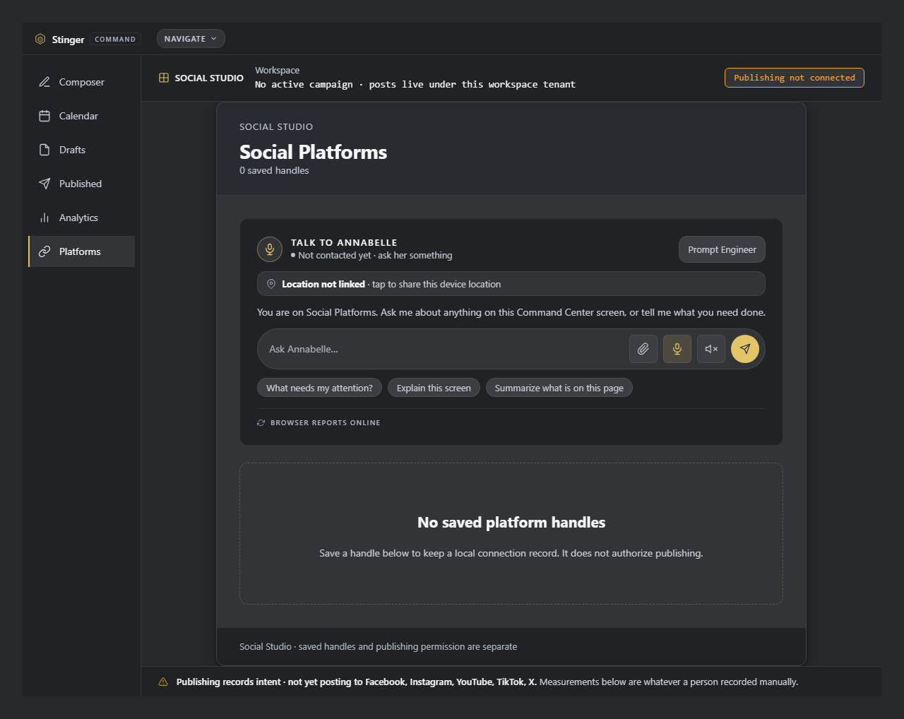This screenshot has height=719, width=904.
Task: Click the warning triangle icon in footer
Action: point(163,682)
